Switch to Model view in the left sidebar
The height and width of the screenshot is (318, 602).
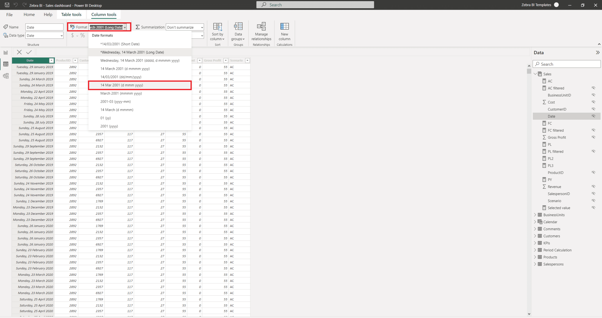point(6,76)
